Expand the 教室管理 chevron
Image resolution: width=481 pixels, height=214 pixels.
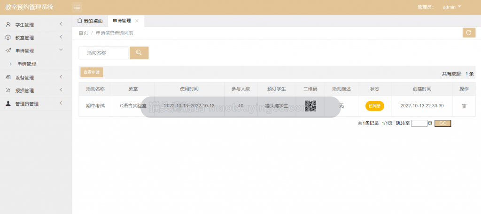61,37
